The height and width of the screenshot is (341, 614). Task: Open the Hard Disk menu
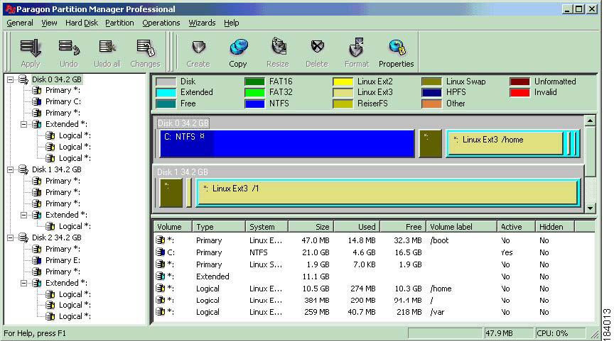pyautogui.click(x=82, y=23)
